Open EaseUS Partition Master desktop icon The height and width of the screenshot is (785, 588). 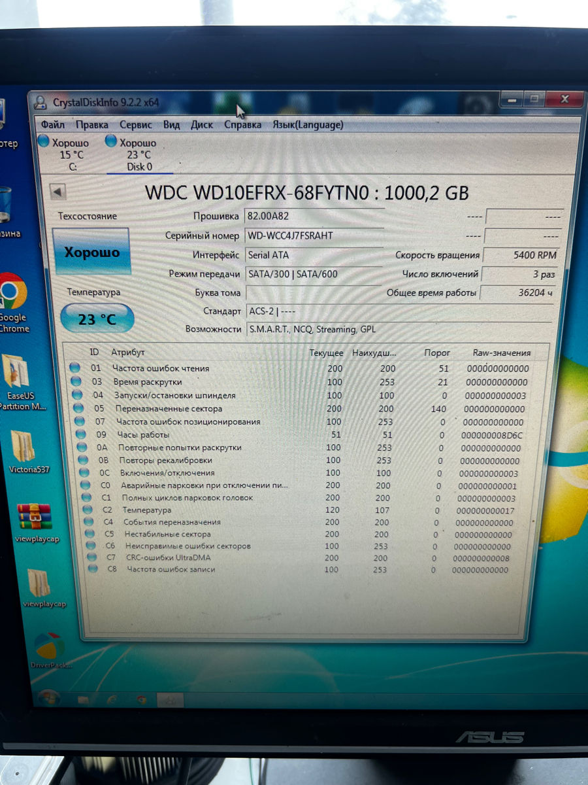pos(18,383)
